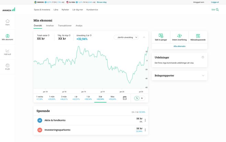Viewport: 226px width, 142px height.
Task: Switch graph display to kr
Action: tap(142, 98)
